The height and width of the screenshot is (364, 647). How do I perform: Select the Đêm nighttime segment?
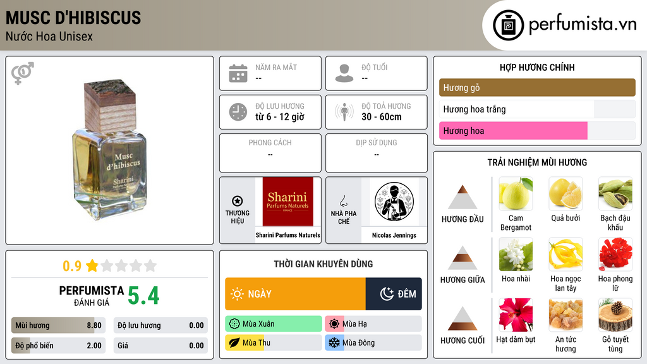[394, 294]
